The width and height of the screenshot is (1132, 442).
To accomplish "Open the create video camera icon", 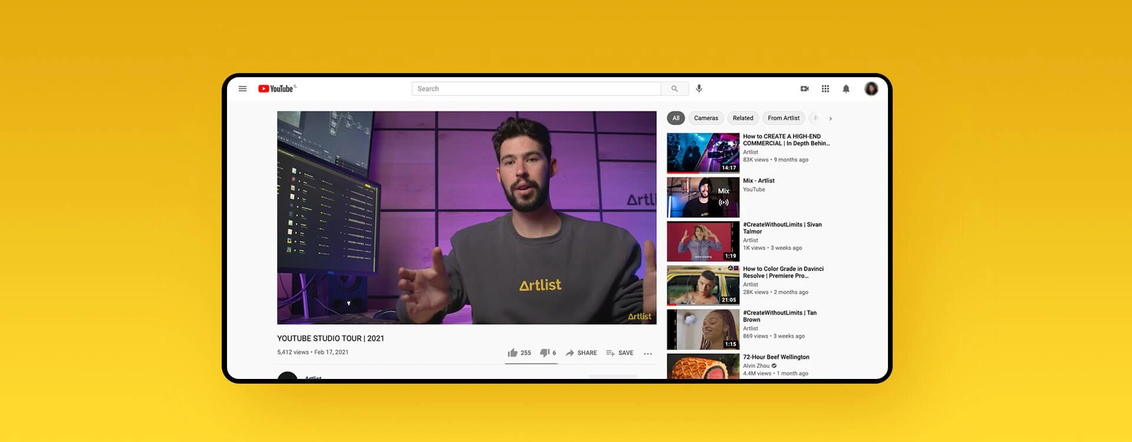I will [x=804, y=89].
